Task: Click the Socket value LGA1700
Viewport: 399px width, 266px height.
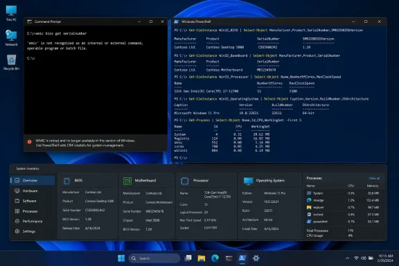Action: click(x=211, y=228)
